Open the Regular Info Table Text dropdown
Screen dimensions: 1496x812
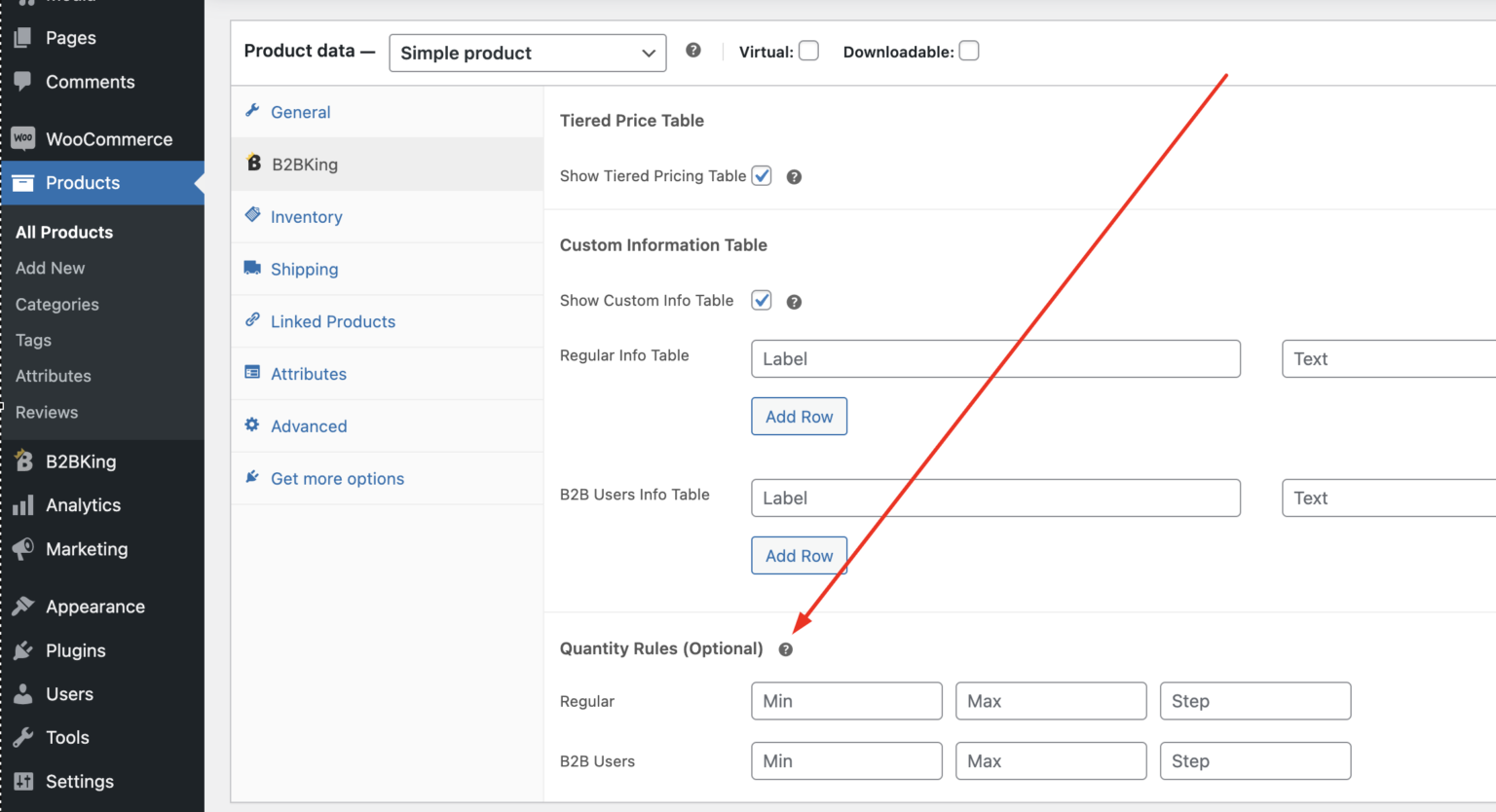click(1387, 358)
